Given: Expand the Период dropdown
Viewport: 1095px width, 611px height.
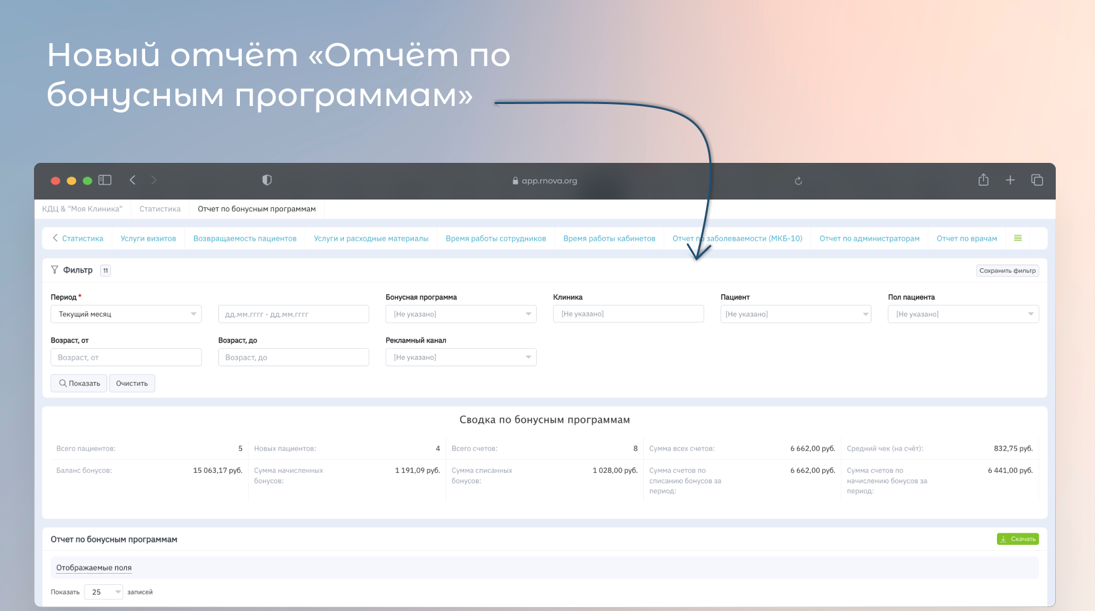Looking at the screenshot, I should [126, 314].
